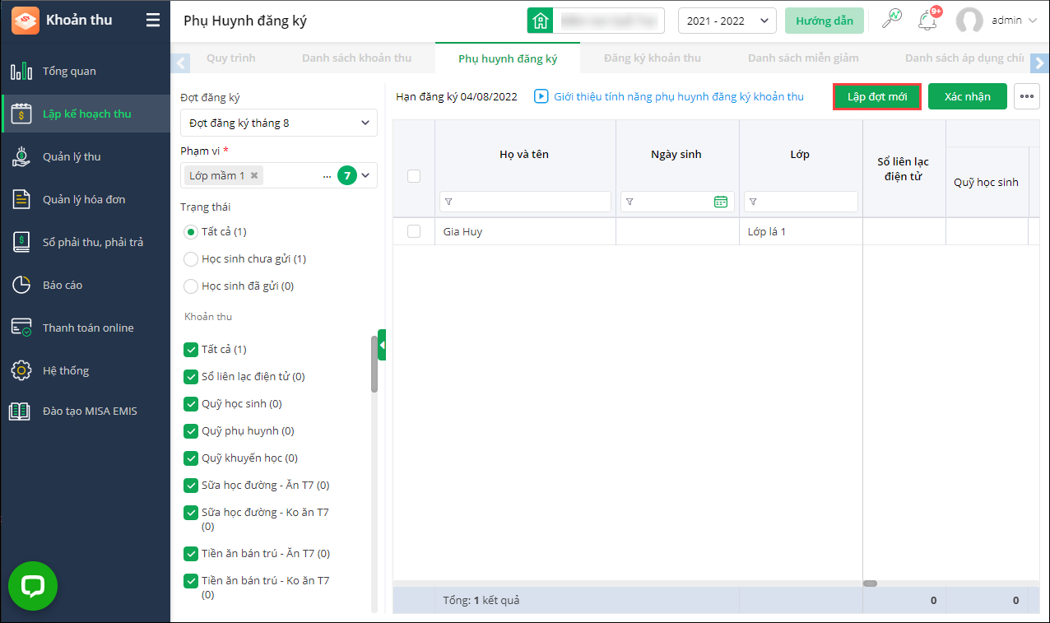Open Lập kế hoạch thu menu item

pyautogui.click(x=86, y=114)
